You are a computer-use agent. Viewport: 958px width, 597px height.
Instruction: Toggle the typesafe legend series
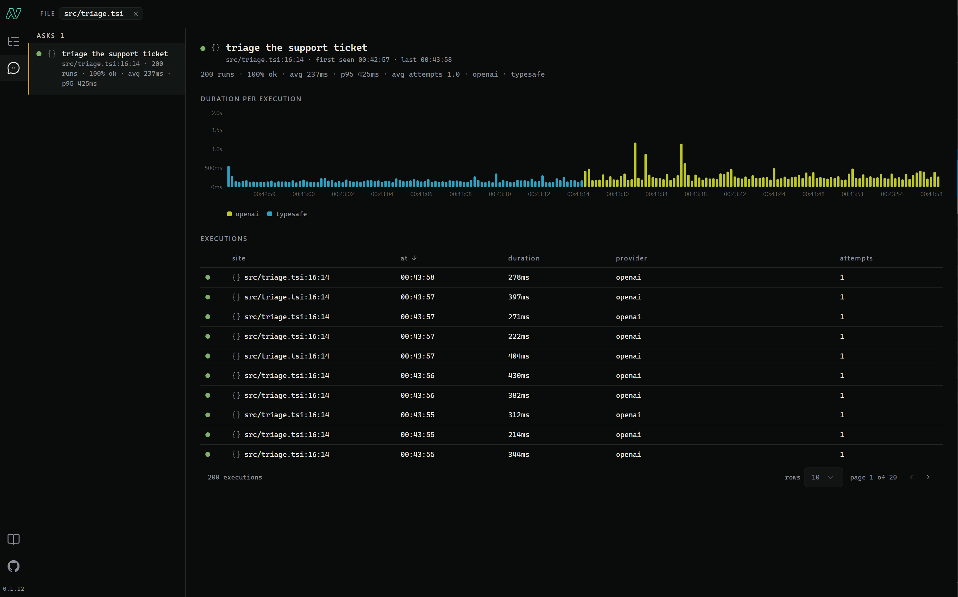coord(287,214)
